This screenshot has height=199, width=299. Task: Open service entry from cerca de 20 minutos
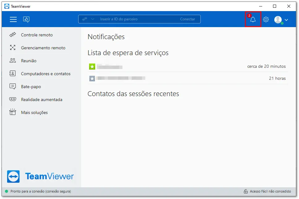pyautogui.click(x=188, y=67)
